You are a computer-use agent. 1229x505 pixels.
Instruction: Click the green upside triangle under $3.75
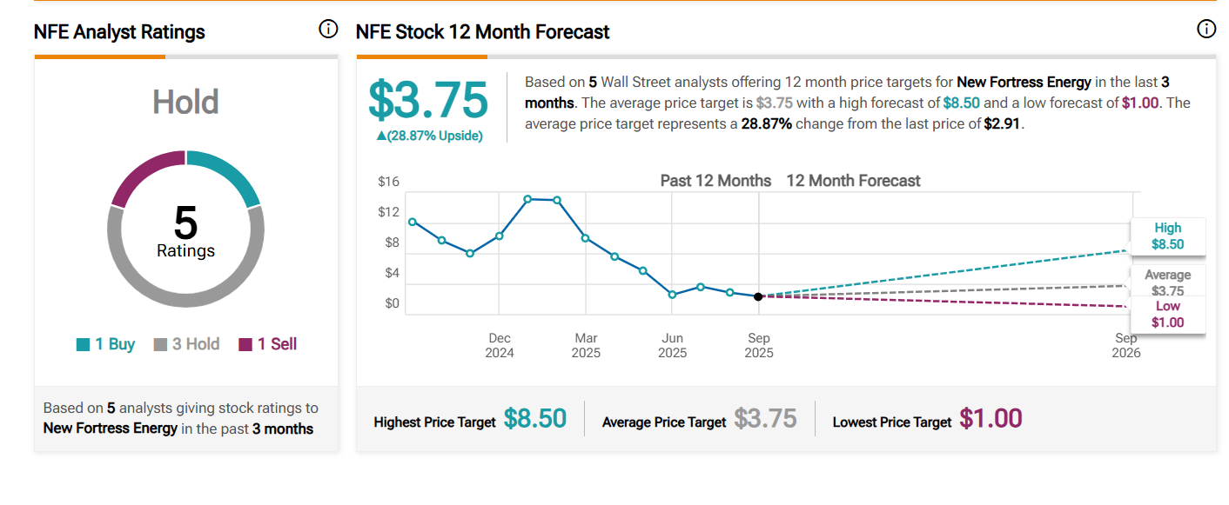point(381,136)
